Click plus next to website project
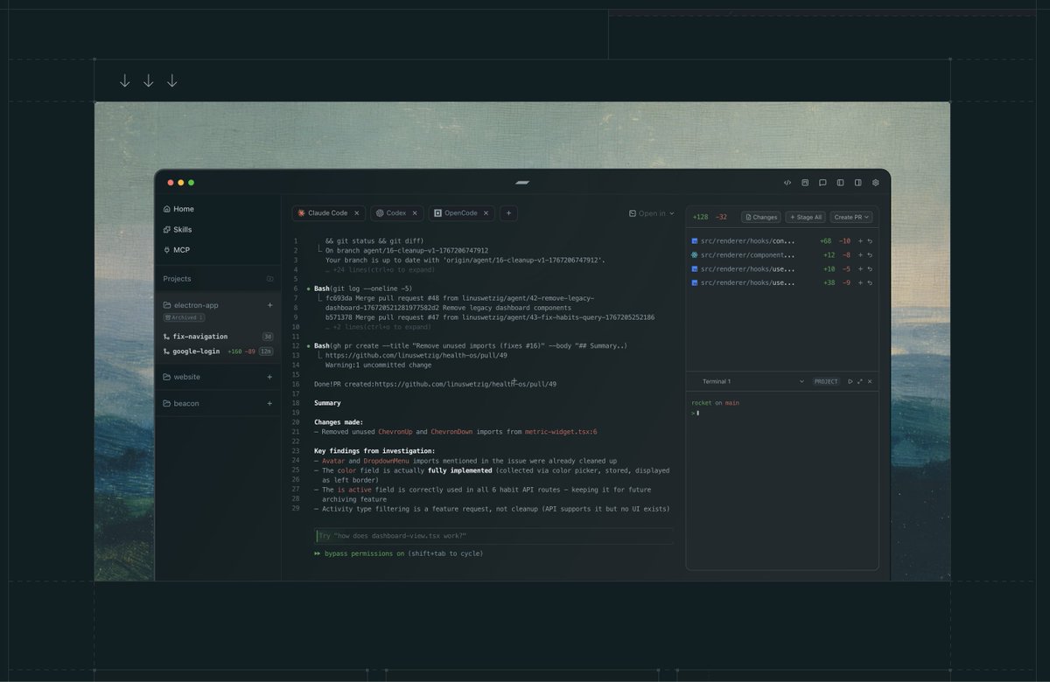 pyautogui.click(x=269, y=377)
